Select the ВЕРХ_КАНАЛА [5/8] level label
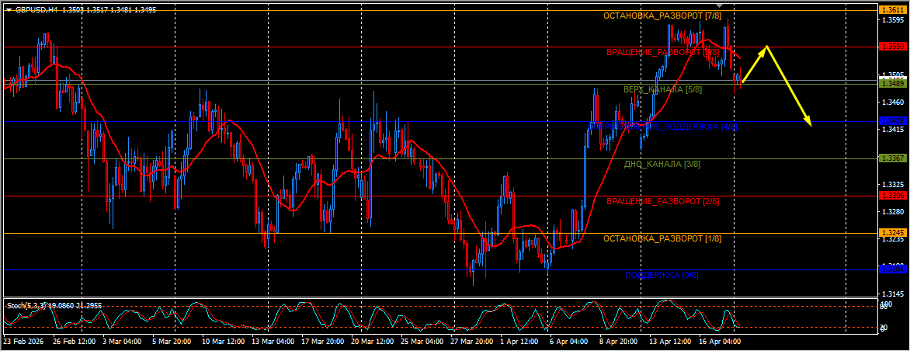The image size is (910, 351). 663,90
